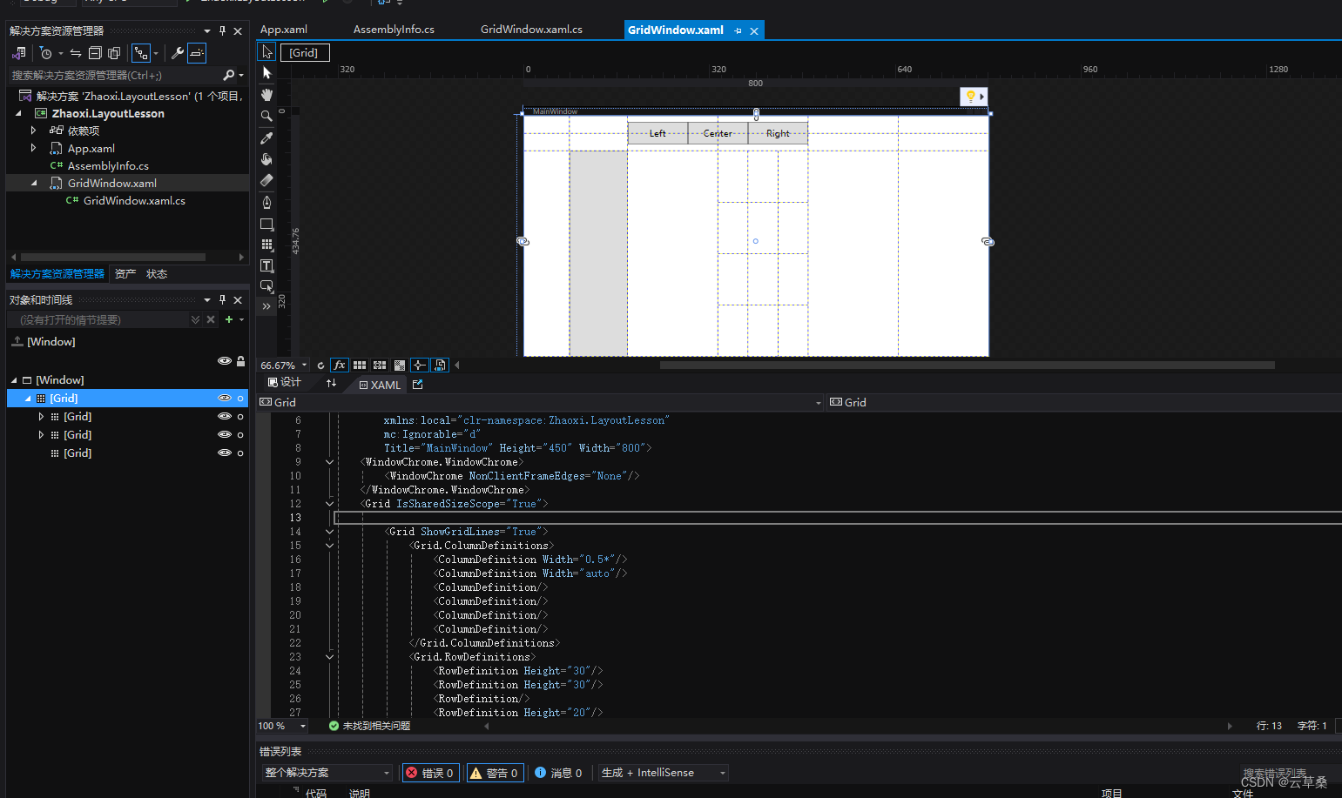Switch to the App.xaml tab
The width and height of the screenshot is (1342, 798).
click(284, 30)
